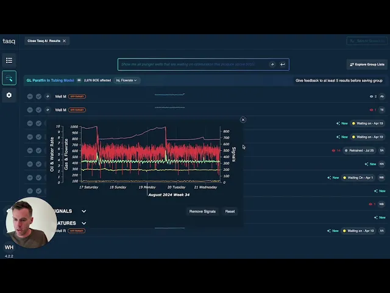Click the 'Oil & Water Rate' axis label
Viewport: 390px width, 293px height.
[x=52, y=154]
